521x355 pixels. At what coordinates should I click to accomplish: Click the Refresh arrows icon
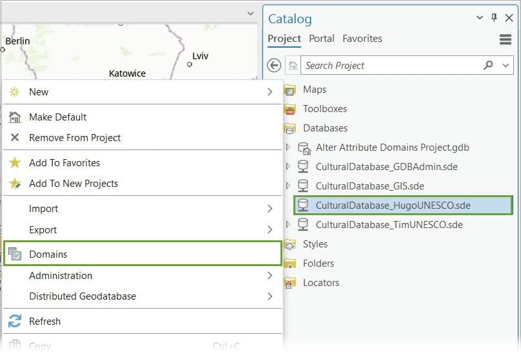15,321
